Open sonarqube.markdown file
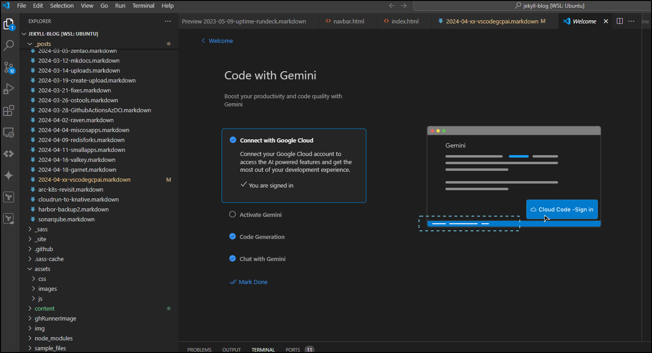This screenshot has height=353, width=652. point(66,219)
